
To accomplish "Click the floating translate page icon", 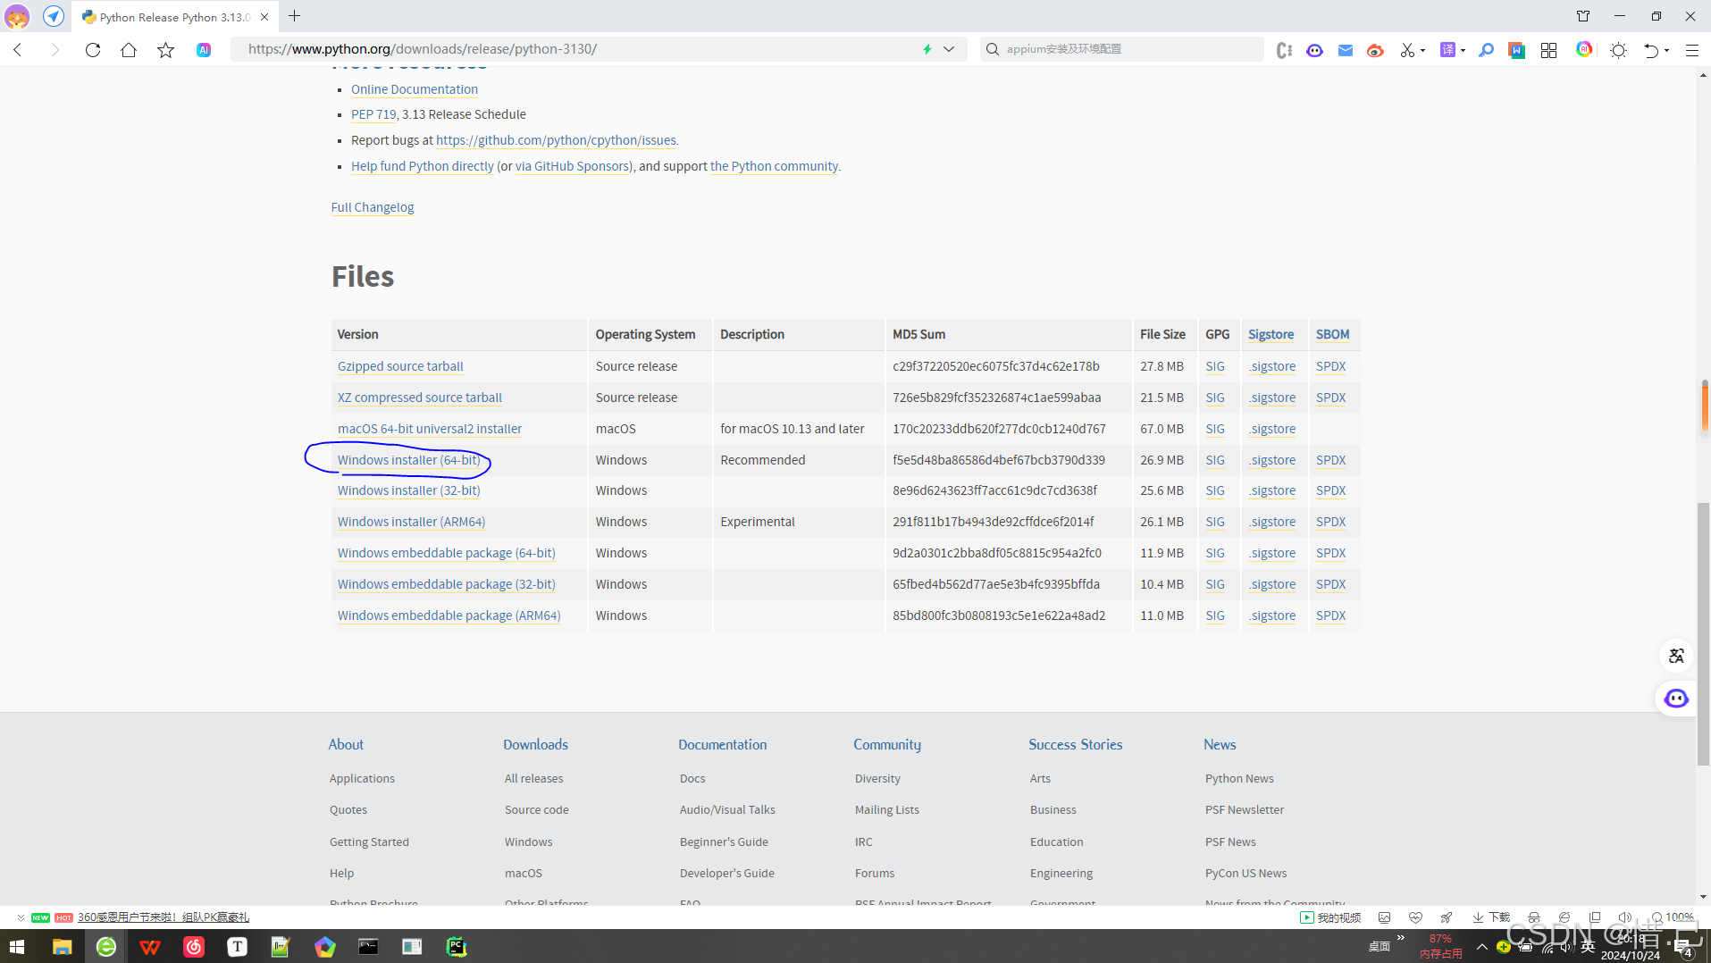I will click(1676, 656).
